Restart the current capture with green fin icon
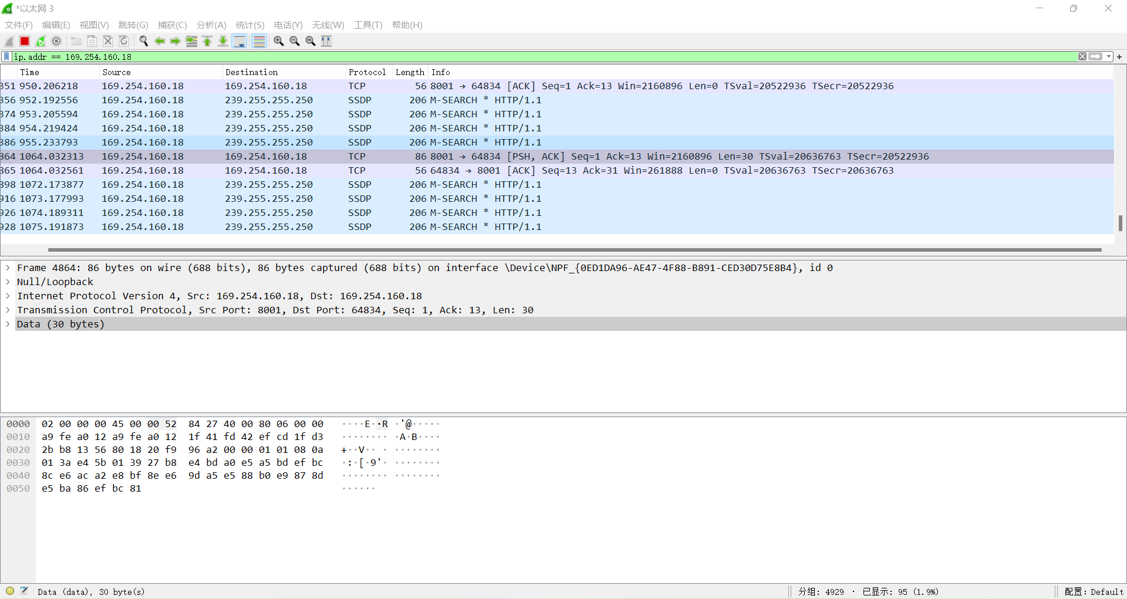This screenshot has width=1127, height=599. click(41, 41)
